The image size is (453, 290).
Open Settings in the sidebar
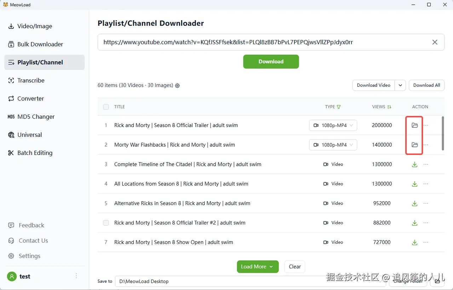click(24, 256)
